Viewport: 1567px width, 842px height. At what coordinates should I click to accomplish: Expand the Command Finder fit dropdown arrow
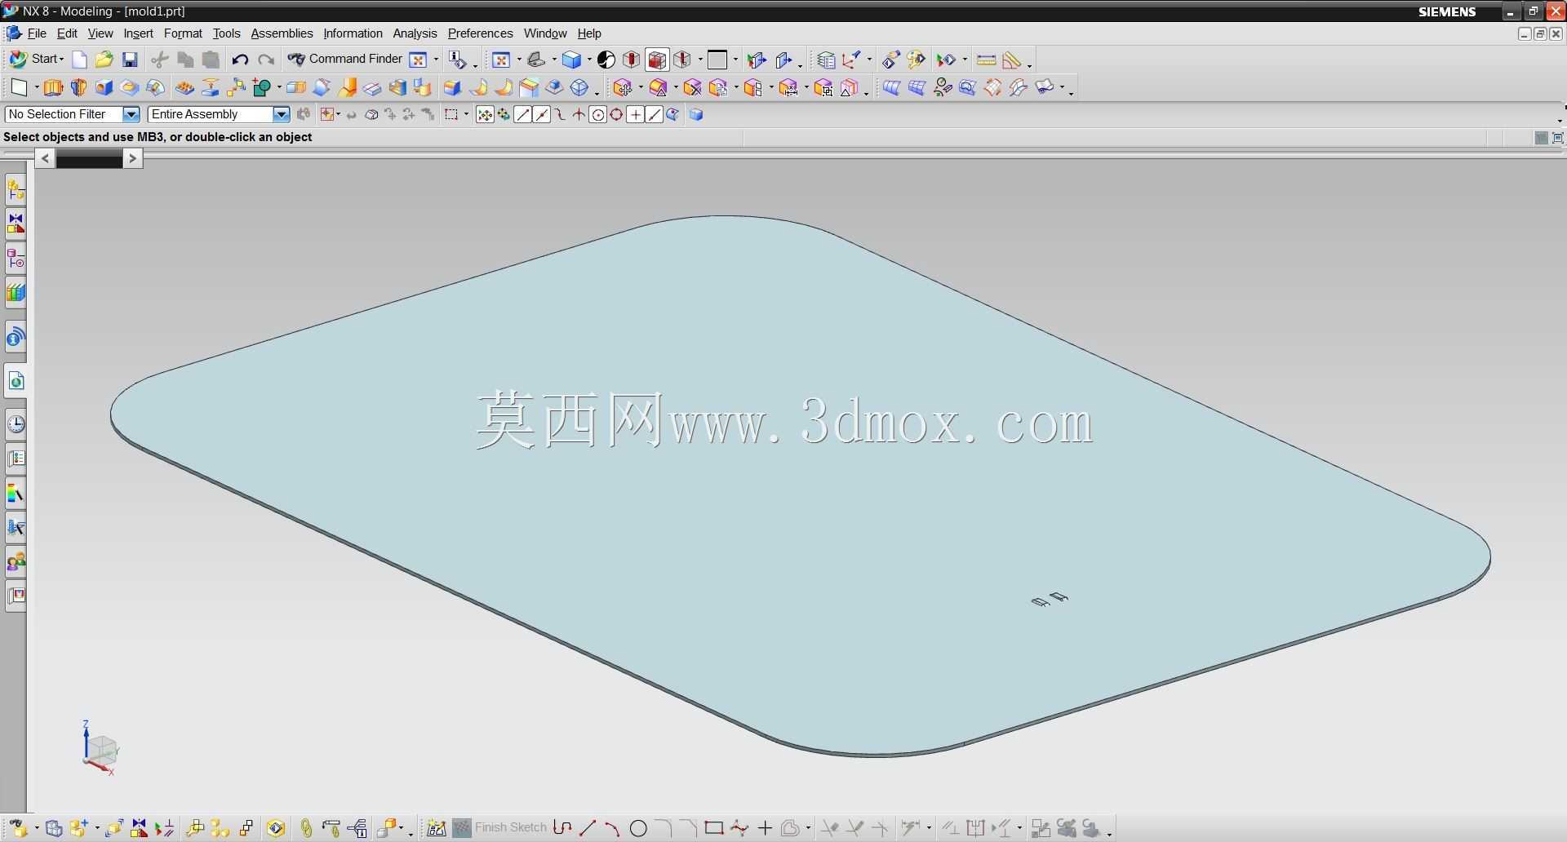(x=435, y=60)
